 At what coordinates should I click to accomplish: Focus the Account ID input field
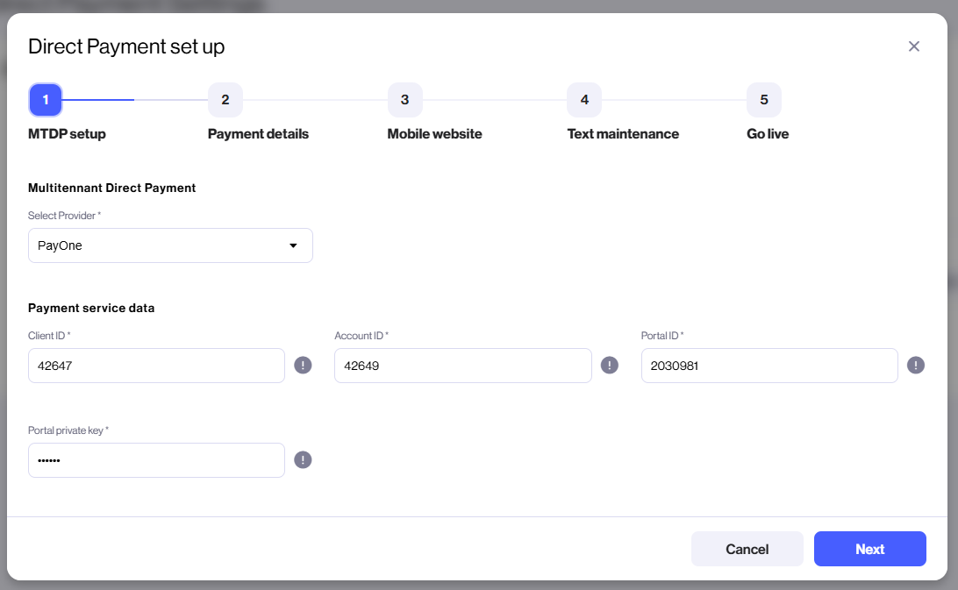(462, 366)
